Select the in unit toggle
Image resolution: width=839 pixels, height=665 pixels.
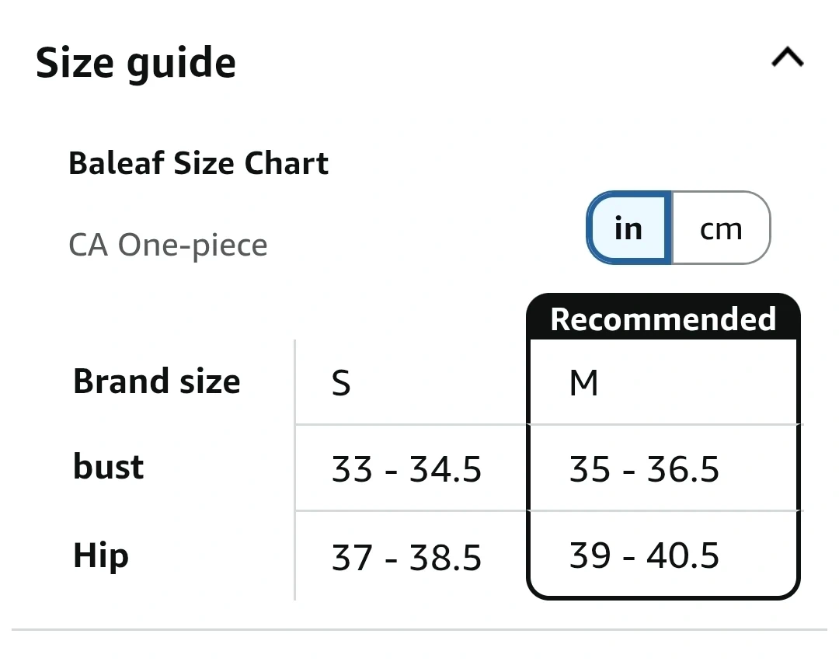coord(628,228)
